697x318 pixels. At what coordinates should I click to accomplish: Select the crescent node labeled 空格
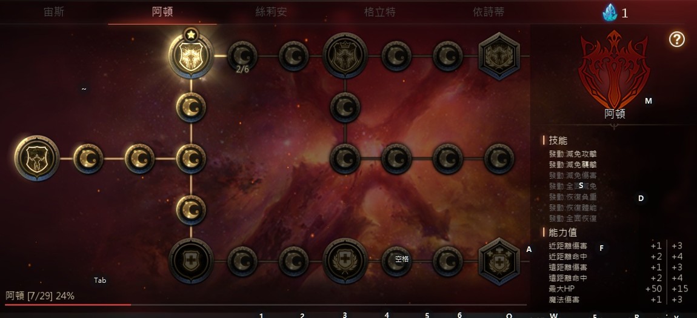[x=396, y=261]
